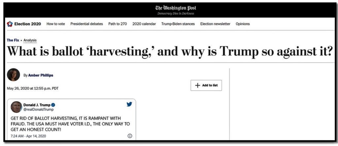Click Amber Phillips author photo
338x146 pixels.
(x=13, y=75)
